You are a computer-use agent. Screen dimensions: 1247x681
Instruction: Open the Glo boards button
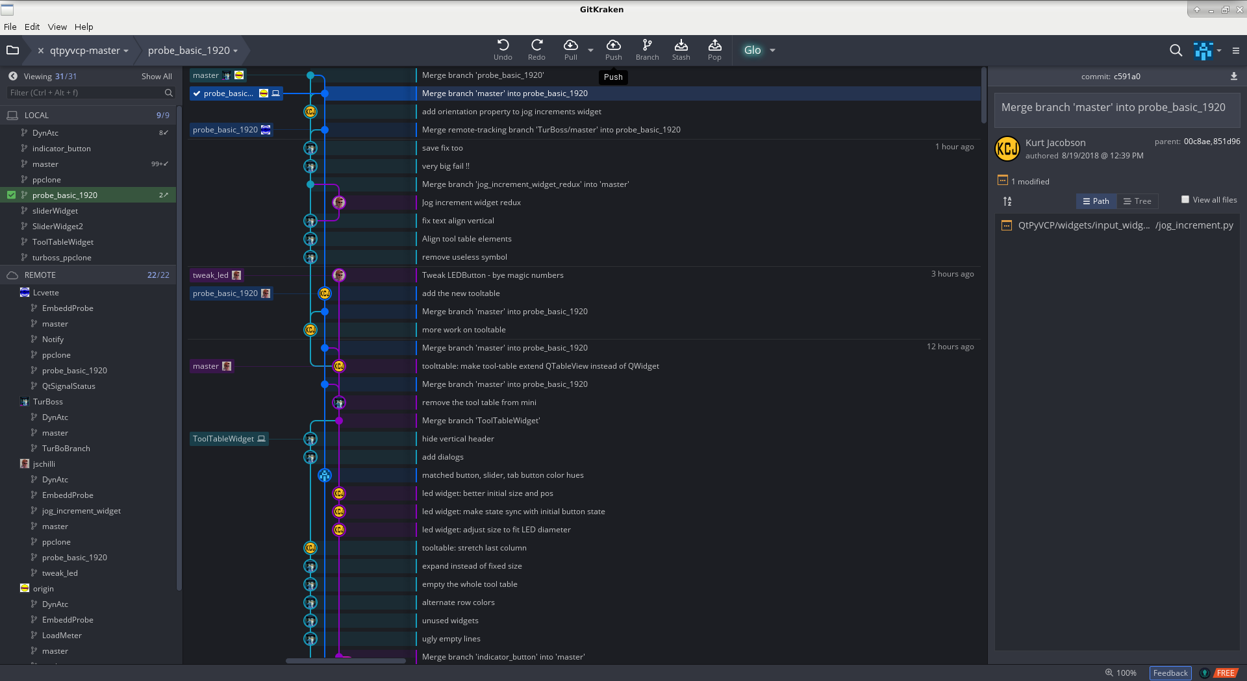752,50
